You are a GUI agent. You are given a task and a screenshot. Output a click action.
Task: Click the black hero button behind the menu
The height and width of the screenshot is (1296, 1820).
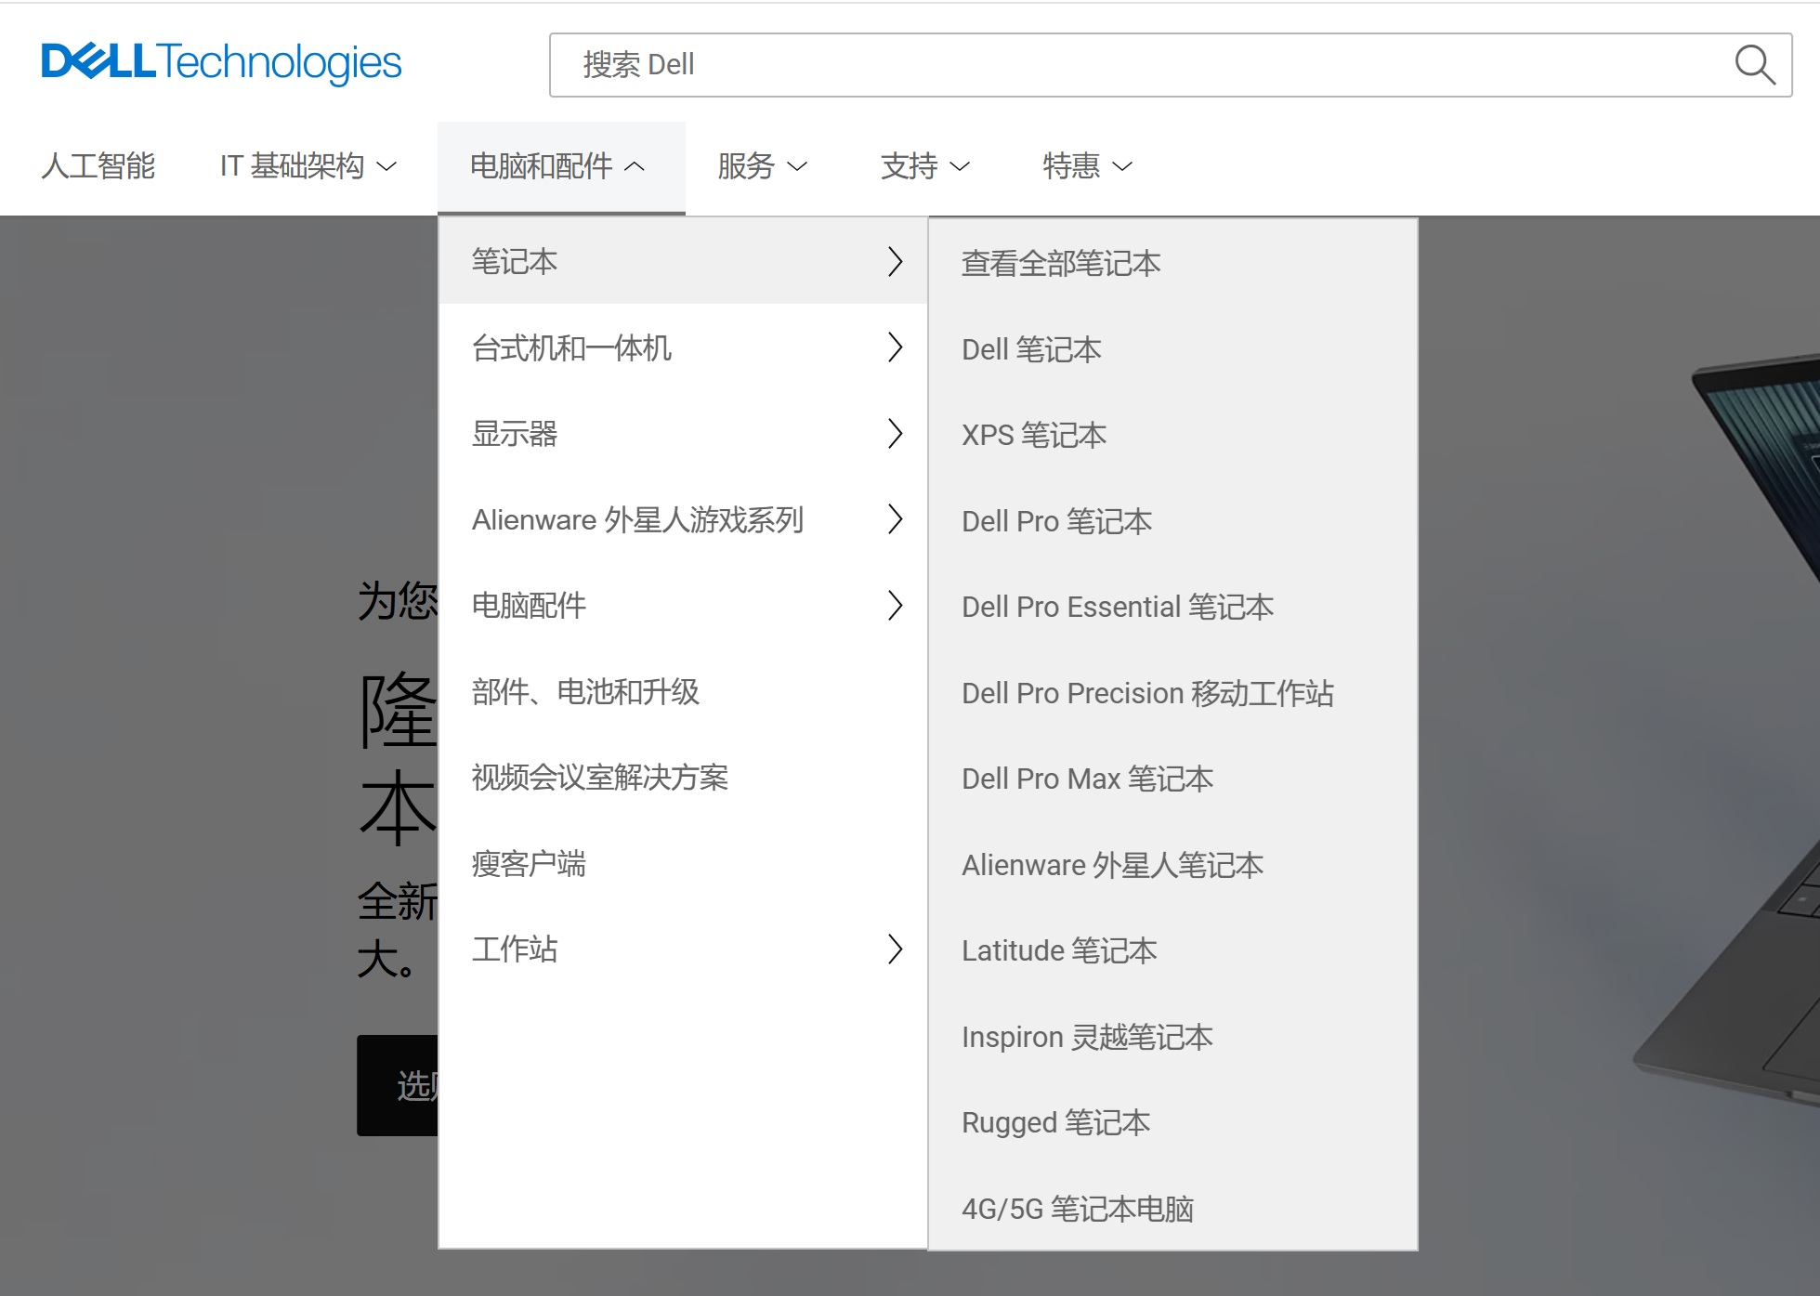[x=398, y=1085]
